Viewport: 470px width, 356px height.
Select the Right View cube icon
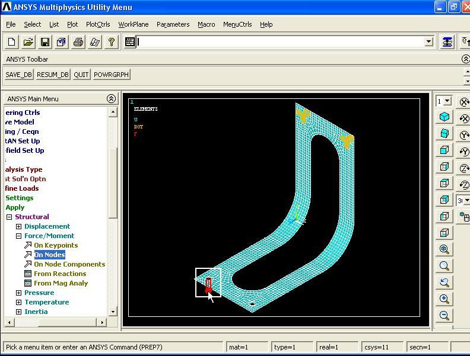pos(444,166)
